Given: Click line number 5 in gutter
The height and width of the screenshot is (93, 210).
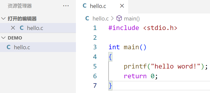Looking at the screenshot, I should [x=95, y=66].
